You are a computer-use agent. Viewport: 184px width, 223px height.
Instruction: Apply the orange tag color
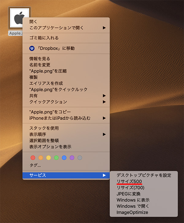[x=41, y=158]
